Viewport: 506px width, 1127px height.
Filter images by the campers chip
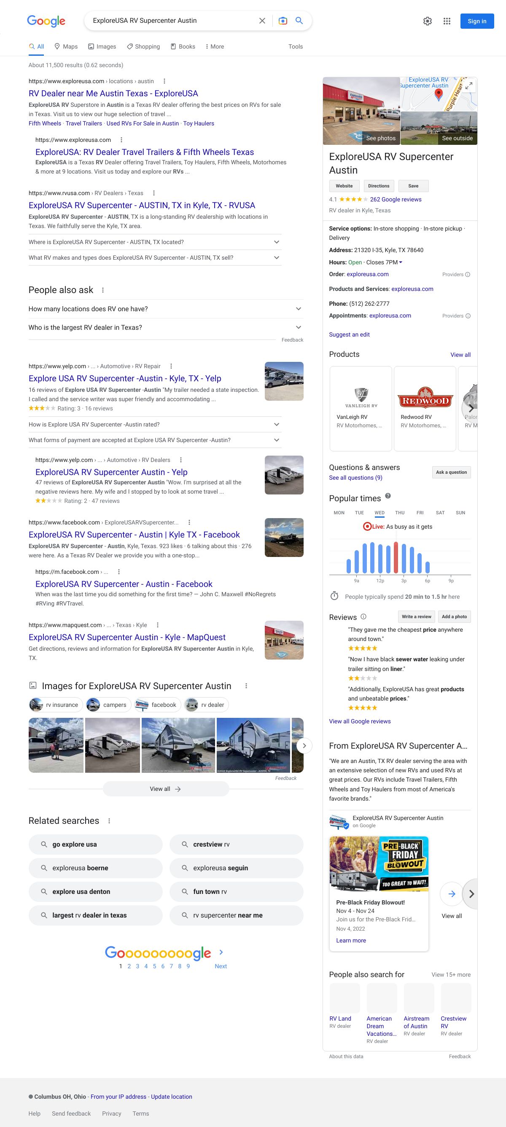point(108,705)
